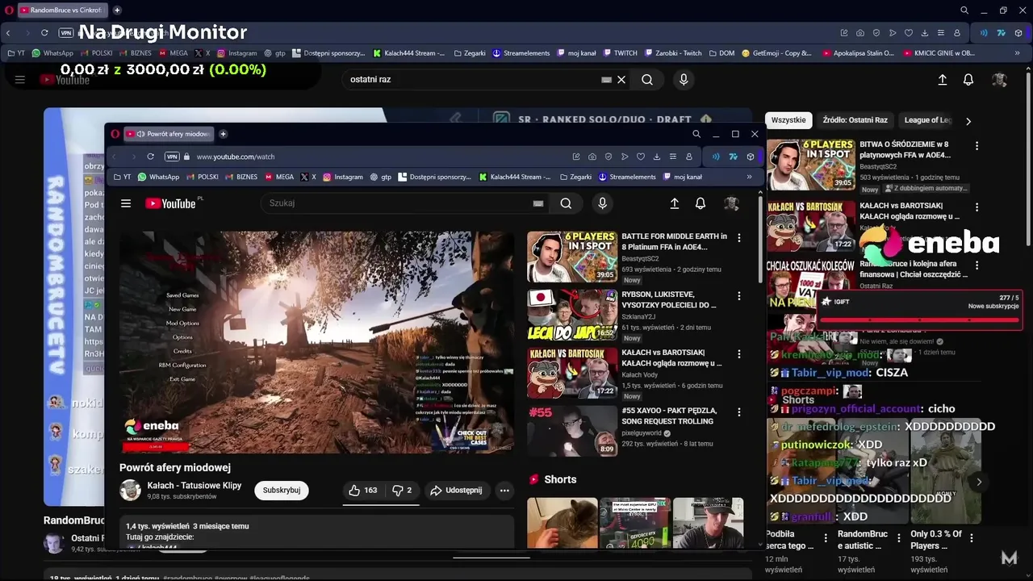Screen dimensions: 1033x581
Task: Expand hidden bookmarks chevron in front window
Action: pos(749,177)
